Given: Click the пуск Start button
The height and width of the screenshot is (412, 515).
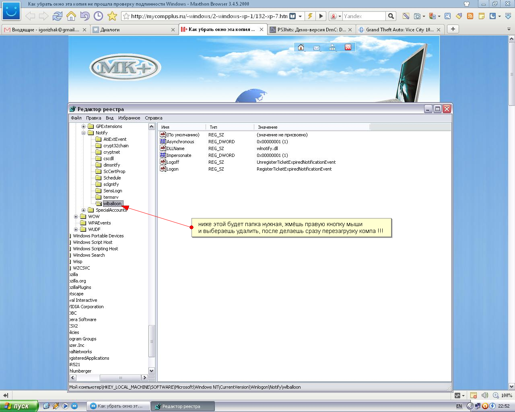Looking at the screenshot, I should pos(19,406).
